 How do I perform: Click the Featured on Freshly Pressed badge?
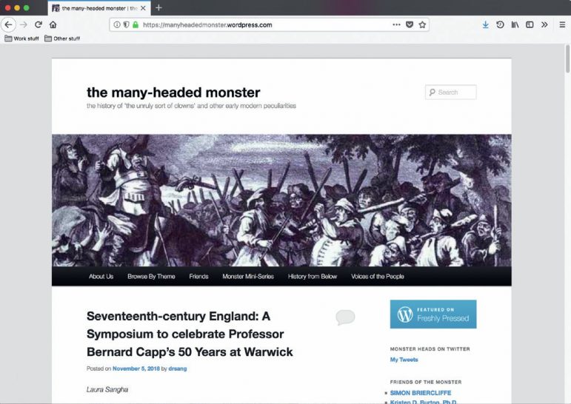coord(433,314)
